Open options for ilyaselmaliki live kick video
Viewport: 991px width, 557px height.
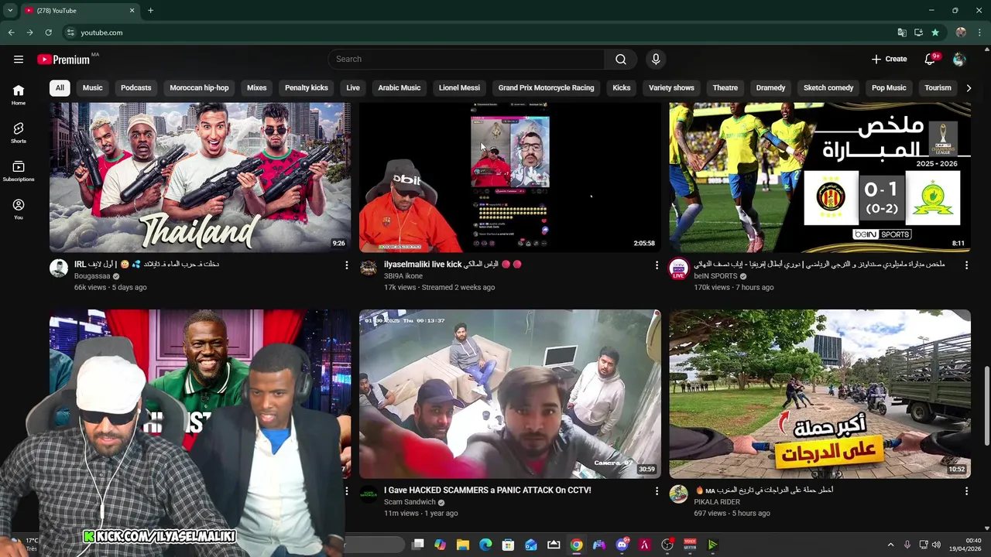coord(657,265)
